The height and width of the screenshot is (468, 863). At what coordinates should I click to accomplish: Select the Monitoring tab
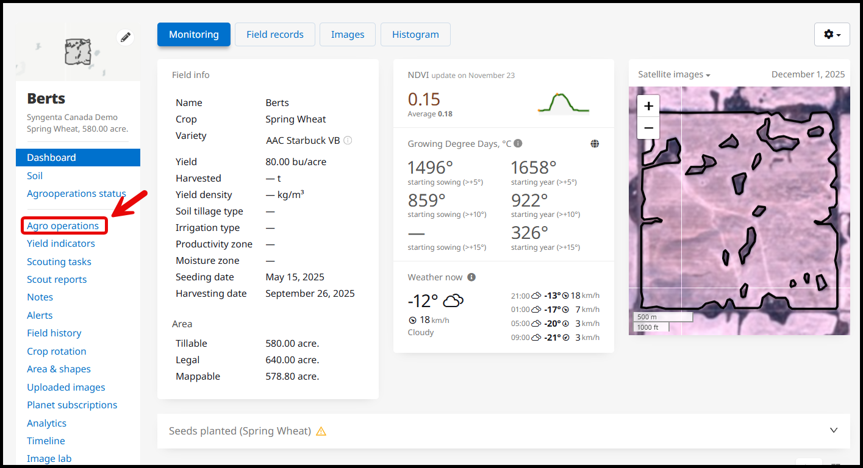[x=194, y=35]
